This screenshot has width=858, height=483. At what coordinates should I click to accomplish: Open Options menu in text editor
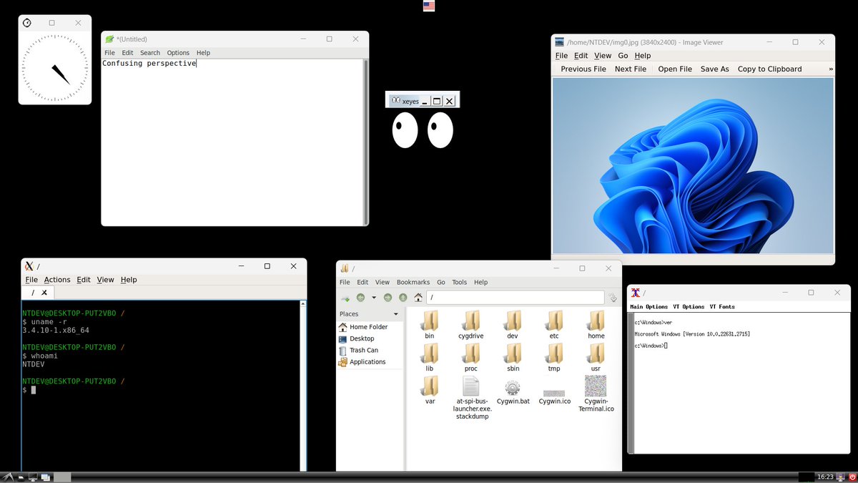pos(178,53)
